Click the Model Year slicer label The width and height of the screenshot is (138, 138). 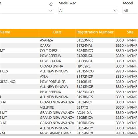pos(67,3)
